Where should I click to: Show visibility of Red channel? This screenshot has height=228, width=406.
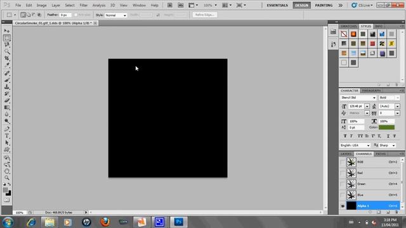click(x=343, y=173)
